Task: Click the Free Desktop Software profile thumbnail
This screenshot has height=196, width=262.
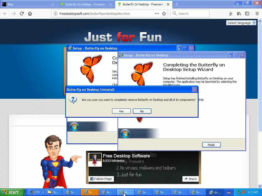Action: click(95, 160)
